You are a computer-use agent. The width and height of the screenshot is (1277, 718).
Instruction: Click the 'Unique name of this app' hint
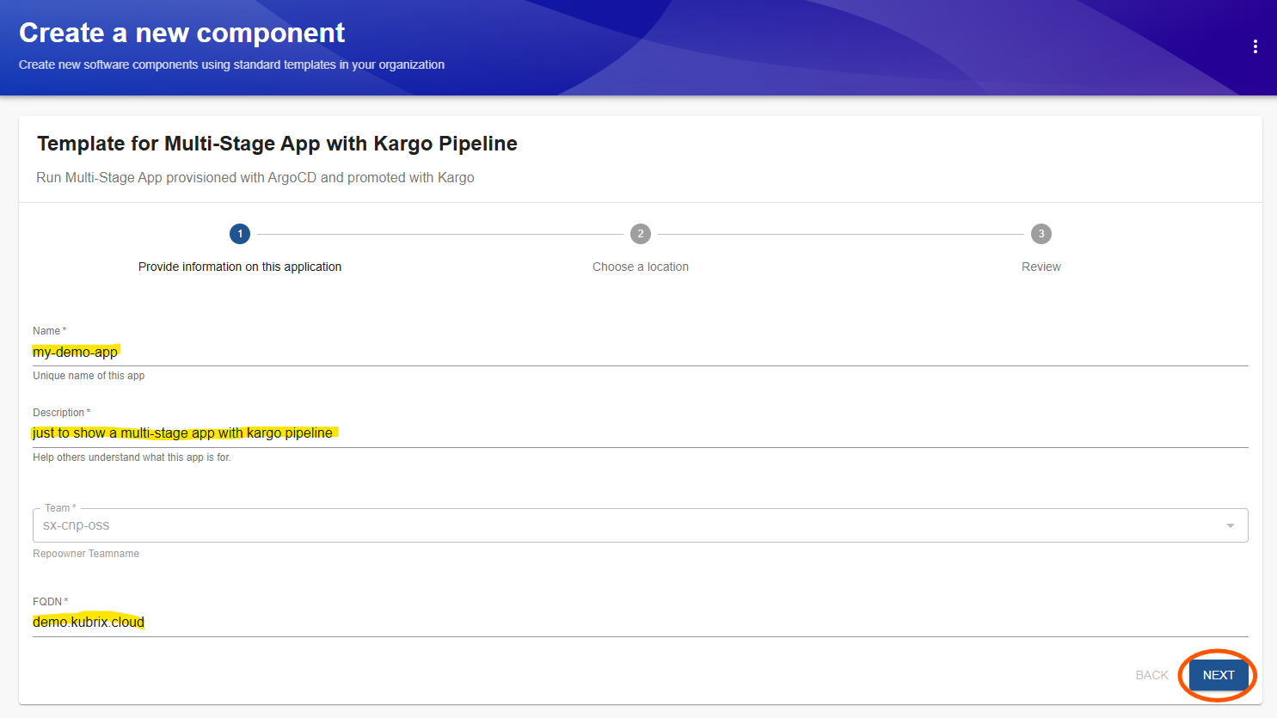coord(89,376)
